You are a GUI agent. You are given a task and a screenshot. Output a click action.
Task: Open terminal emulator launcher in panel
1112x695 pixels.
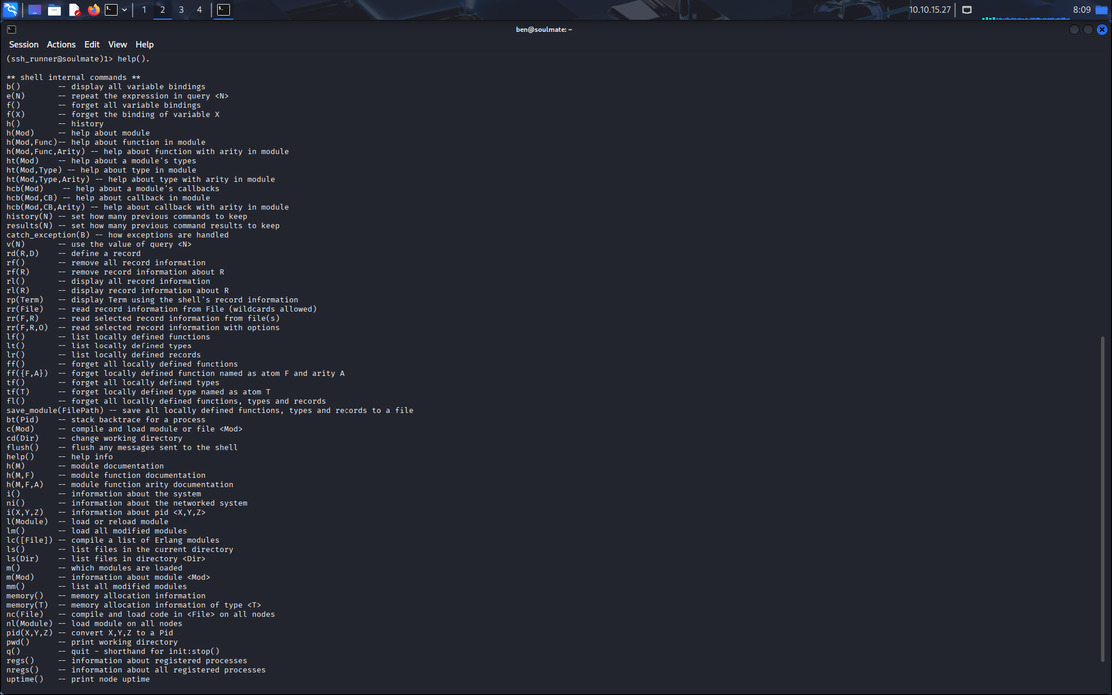coord(111,10)
